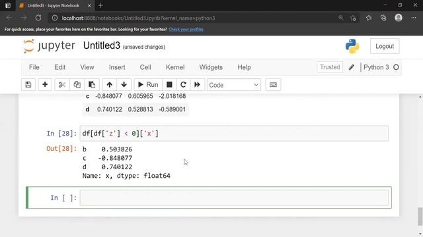This screenshot has height=237, width=423.
Task: Run the current cell
Action: coord(148,85)
